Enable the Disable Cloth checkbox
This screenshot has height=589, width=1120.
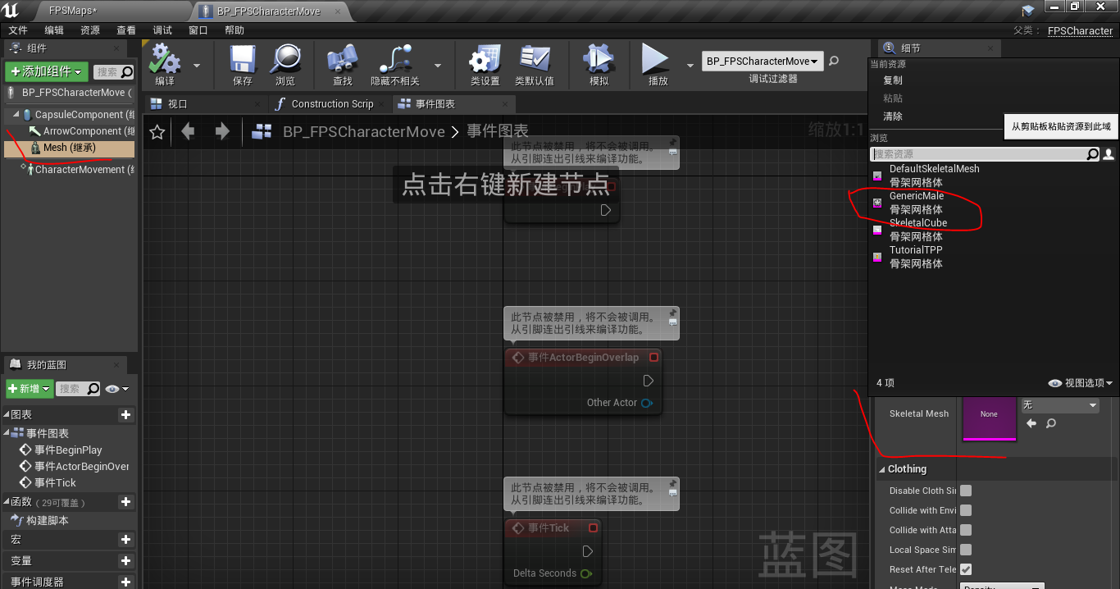click(x=965, y=490)
